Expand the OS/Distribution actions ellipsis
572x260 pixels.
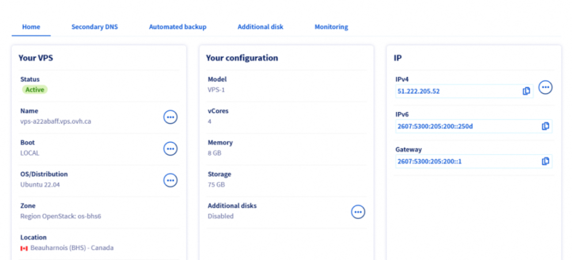pos(170,180)
